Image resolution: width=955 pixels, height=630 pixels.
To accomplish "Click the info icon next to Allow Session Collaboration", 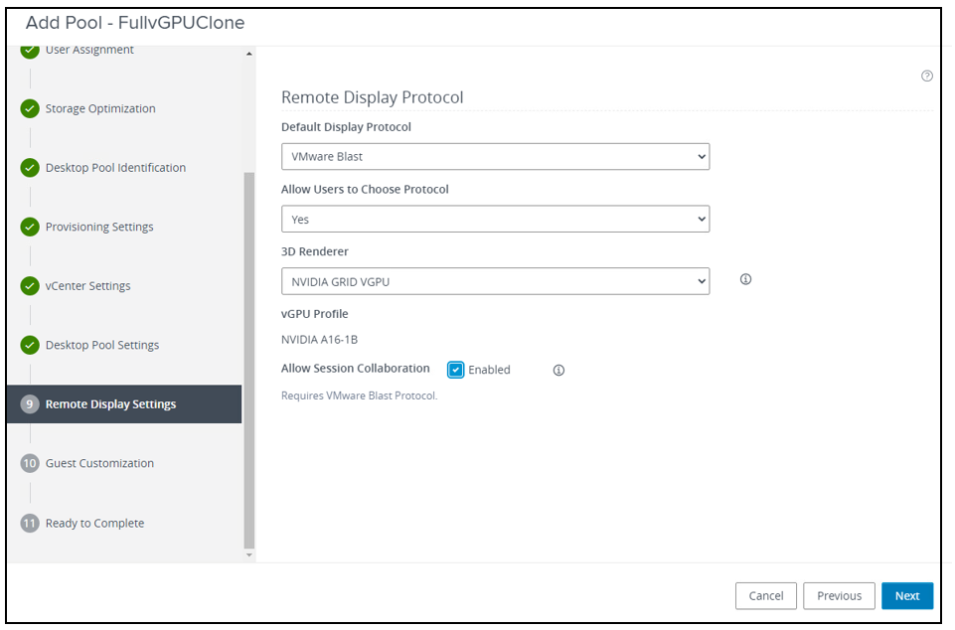I will (557, 370).
